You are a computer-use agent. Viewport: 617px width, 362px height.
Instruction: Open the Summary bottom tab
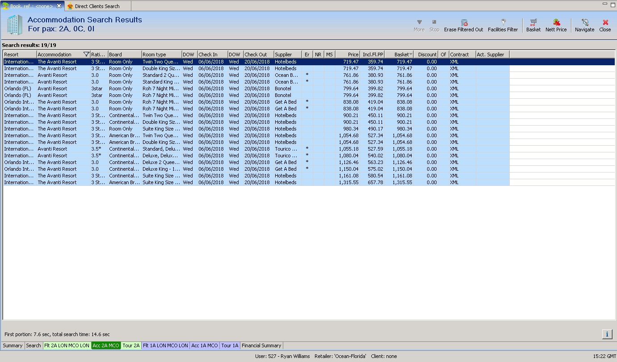click(13, 345)
